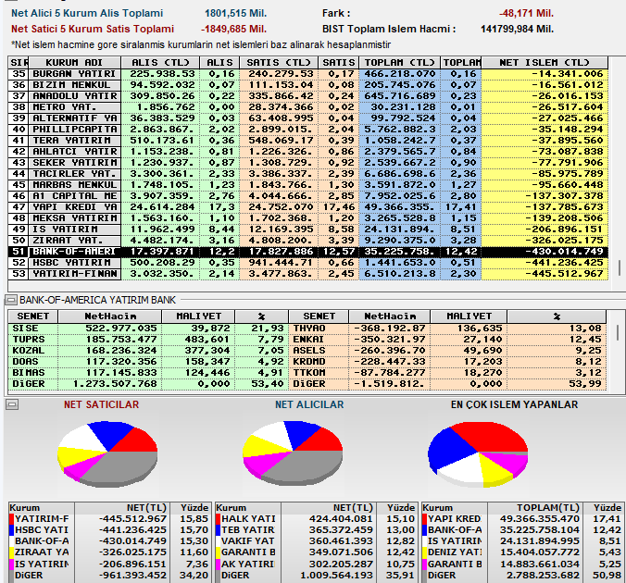This screenshot has height=583, width=626.
Task: Click the VAKIF YAT net buyers row
Action: coord(316,541)
